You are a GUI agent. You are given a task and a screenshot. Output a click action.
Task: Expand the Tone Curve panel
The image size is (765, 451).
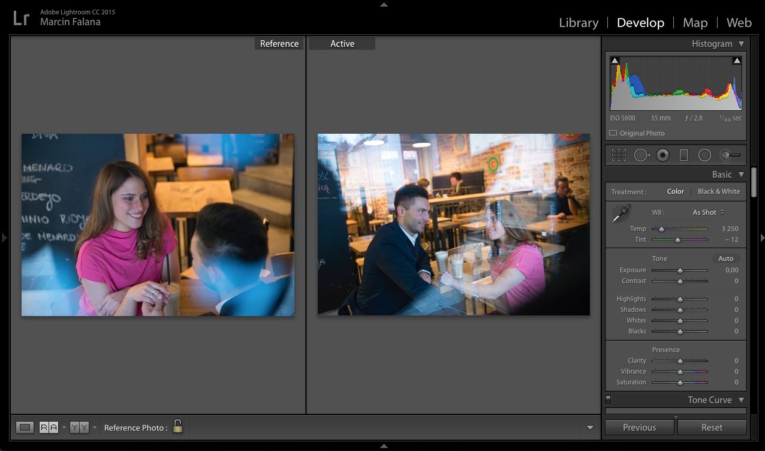point(741,400)
